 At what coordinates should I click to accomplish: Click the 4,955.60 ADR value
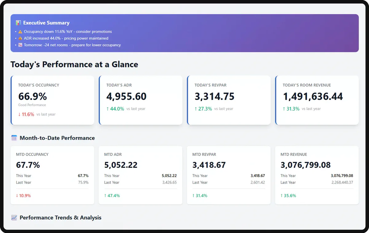click(126, 96)
